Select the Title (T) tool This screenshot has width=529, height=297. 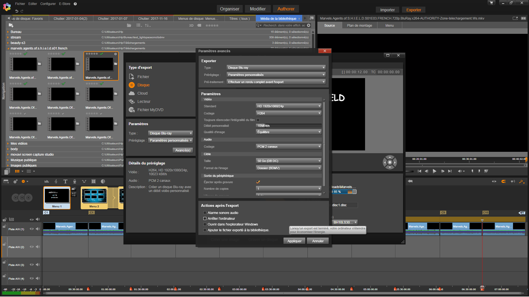(65, 182)
